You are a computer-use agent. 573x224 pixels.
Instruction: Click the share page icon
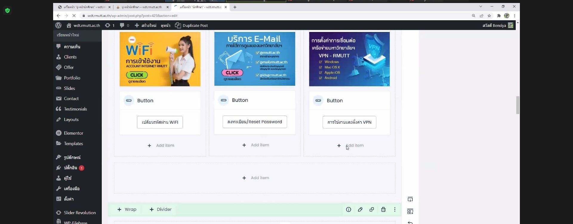point(481,16)
